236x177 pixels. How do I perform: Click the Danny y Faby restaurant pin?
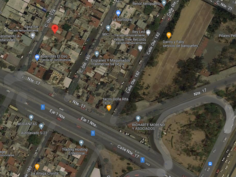pyautogui.click(x=169, y=35)
